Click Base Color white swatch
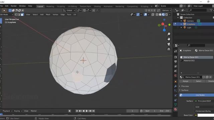Screen dimensions: 214x120 [206, 115]
